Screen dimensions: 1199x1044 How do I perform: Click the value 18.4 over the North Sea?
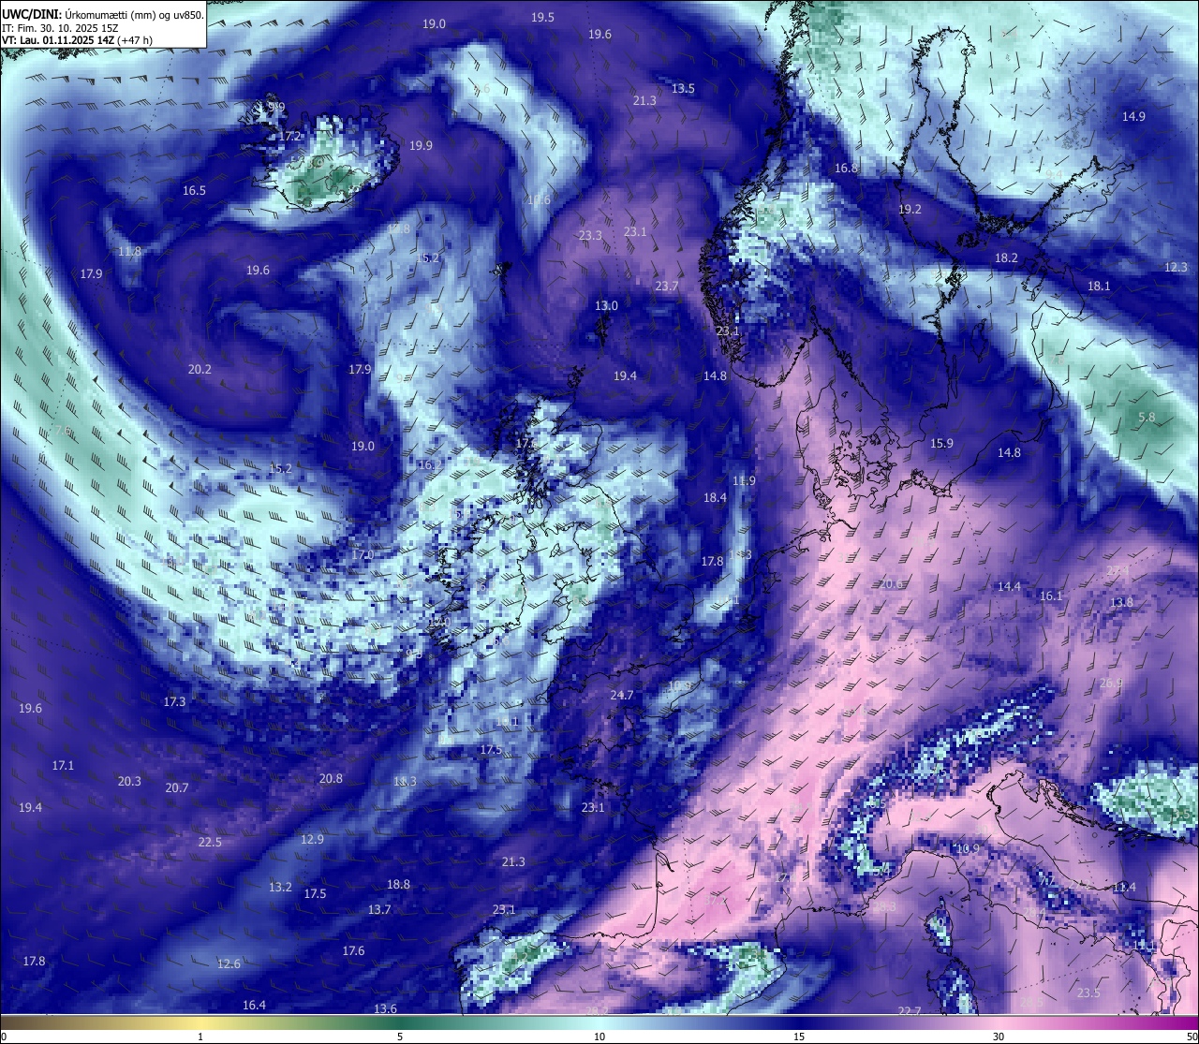(x=715, y=497)
